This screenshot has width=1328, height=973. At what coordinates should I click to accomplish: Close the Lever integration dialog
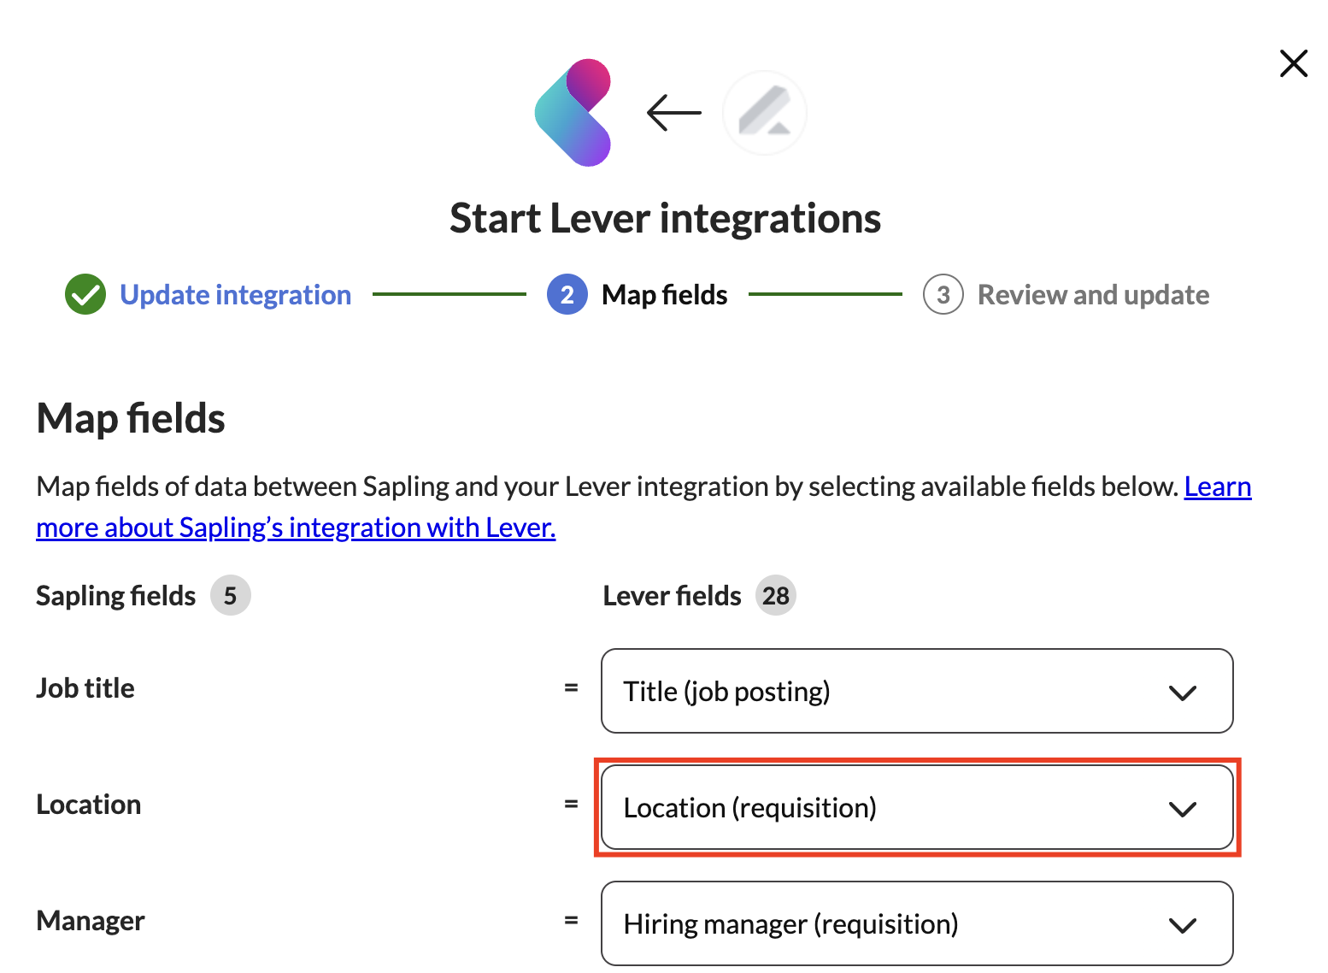(1293, 63)
